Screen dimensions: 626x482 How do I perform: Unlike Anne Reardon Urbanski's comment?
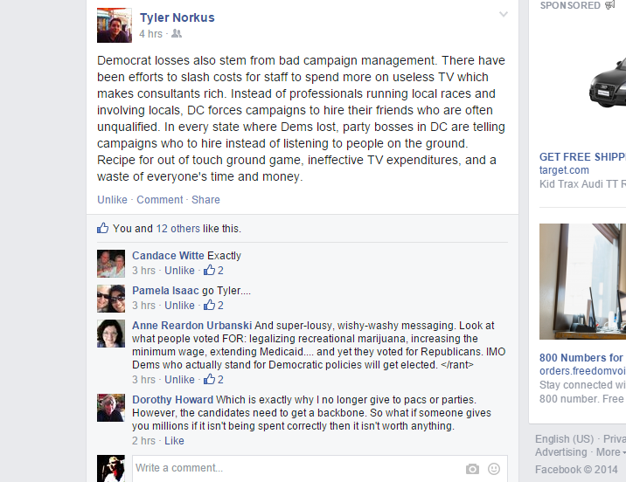[x=179, y=379]
